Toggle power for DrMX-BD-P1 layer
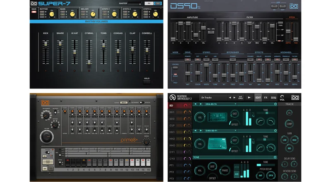 click(275, 131)
